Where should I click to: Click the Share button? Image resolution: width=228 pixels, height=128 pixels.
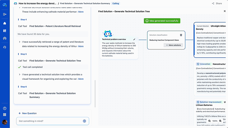(217, 3)
